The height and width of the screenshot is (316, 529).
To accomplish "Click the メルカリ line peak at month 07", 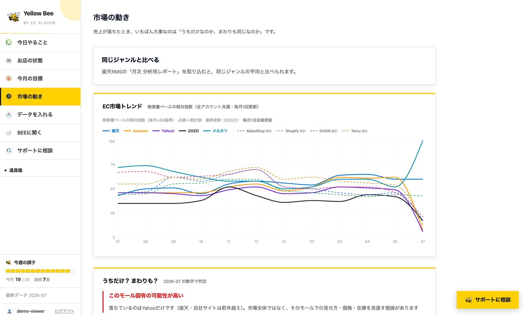I will (422, 141).
